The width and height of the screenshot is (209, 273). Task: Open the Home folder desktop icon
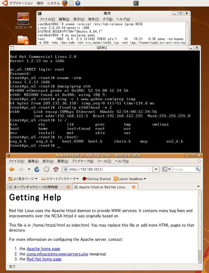(x=23, y=40)
